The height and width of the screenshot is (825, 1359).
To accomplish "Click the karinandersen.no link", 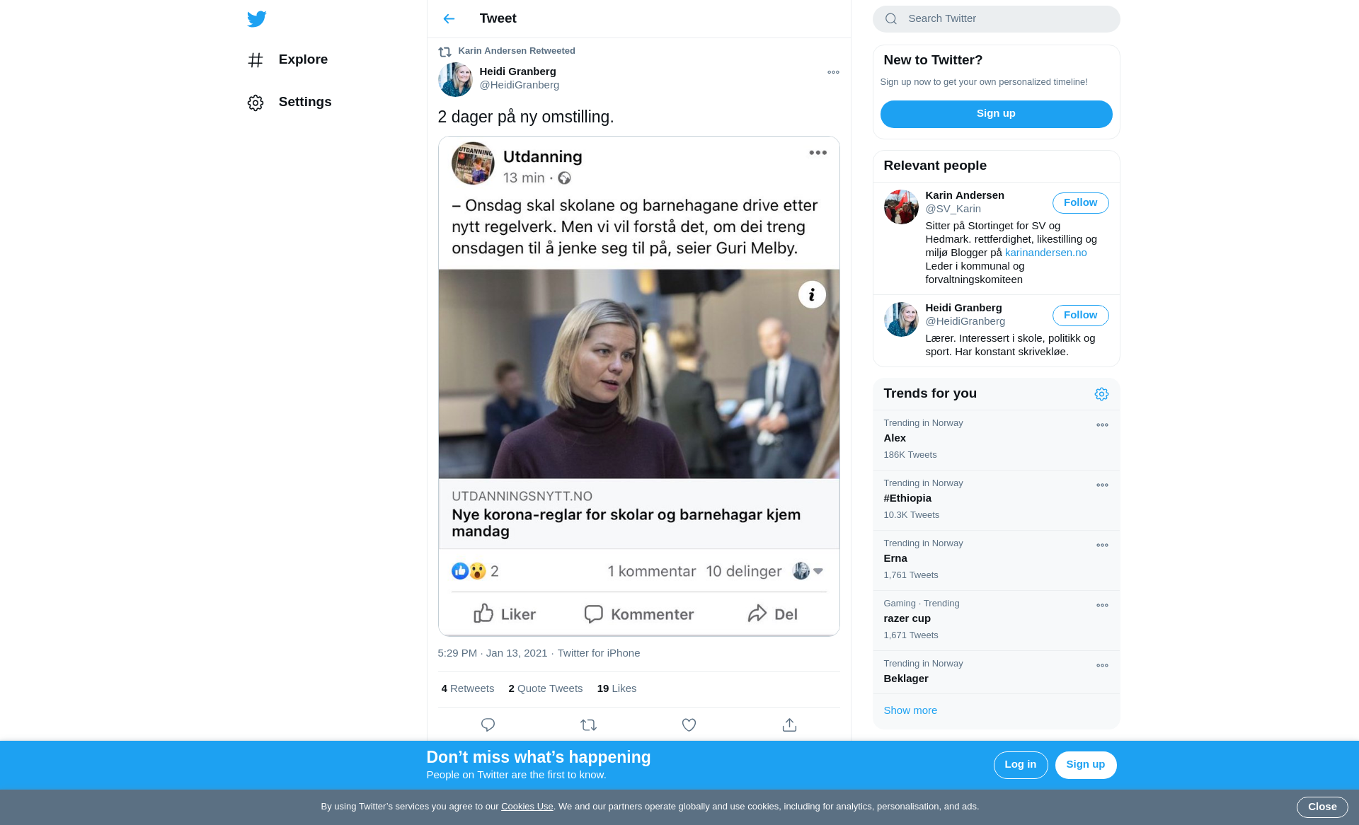I will [x=1045, y=253].
